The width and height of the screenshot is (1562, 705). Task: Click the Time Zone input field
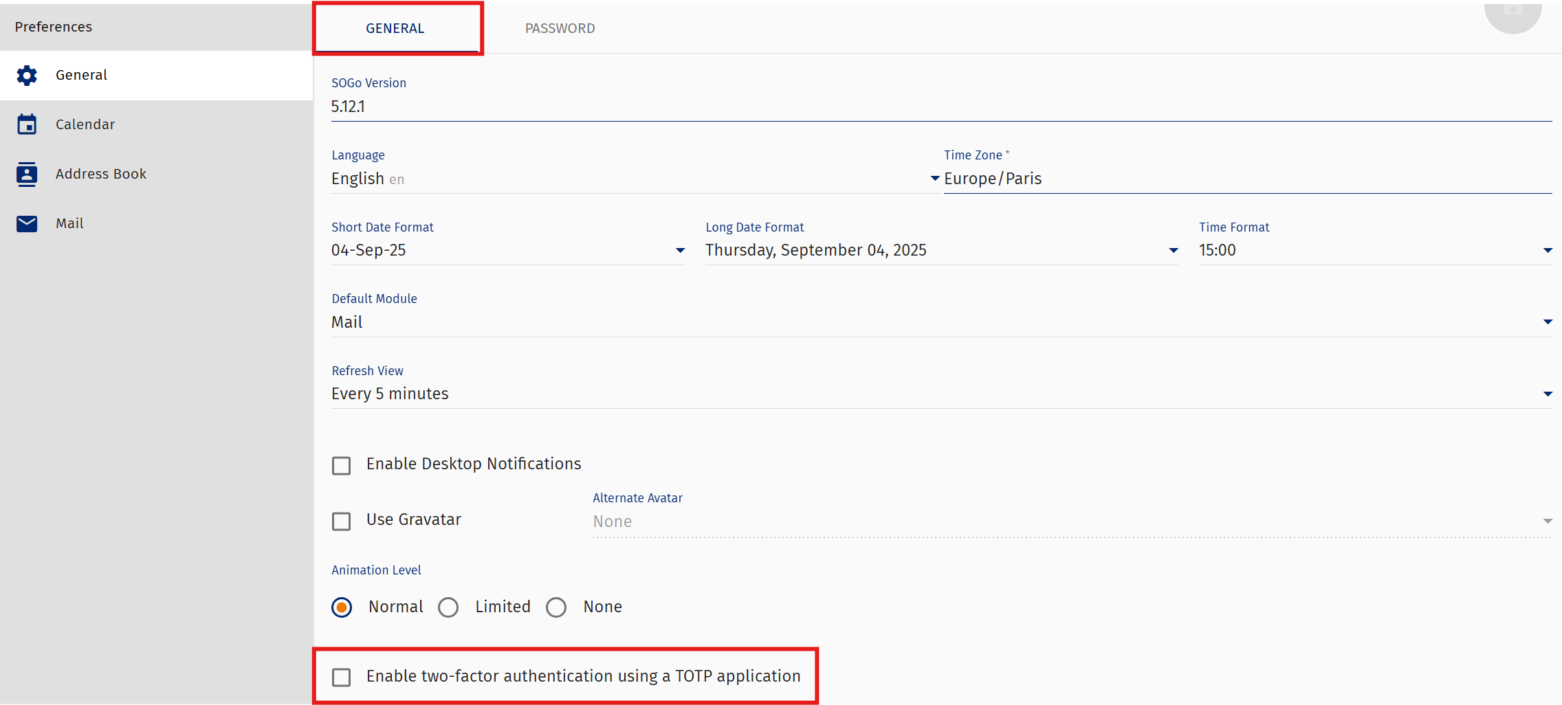click(1246, 179)
